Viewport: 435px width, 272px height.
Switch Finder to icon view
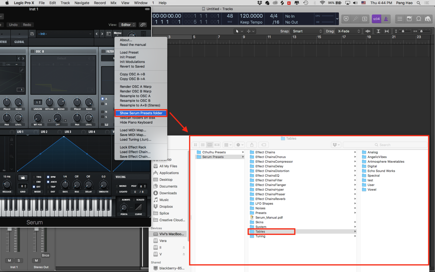195,145
